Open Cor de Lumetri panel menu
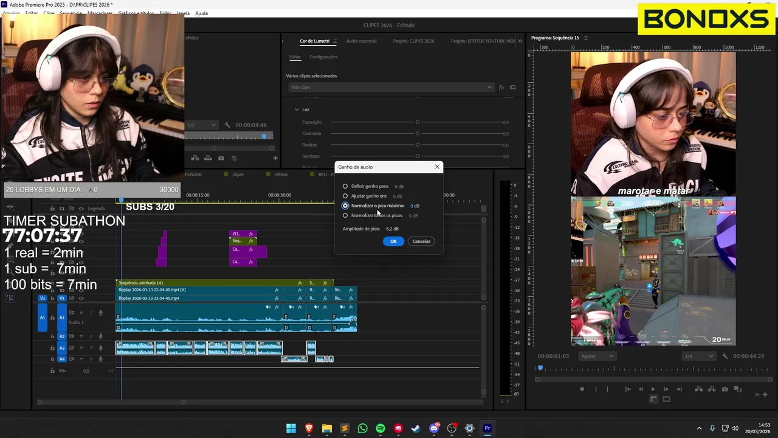778x438 pixels. click(335, 41)
